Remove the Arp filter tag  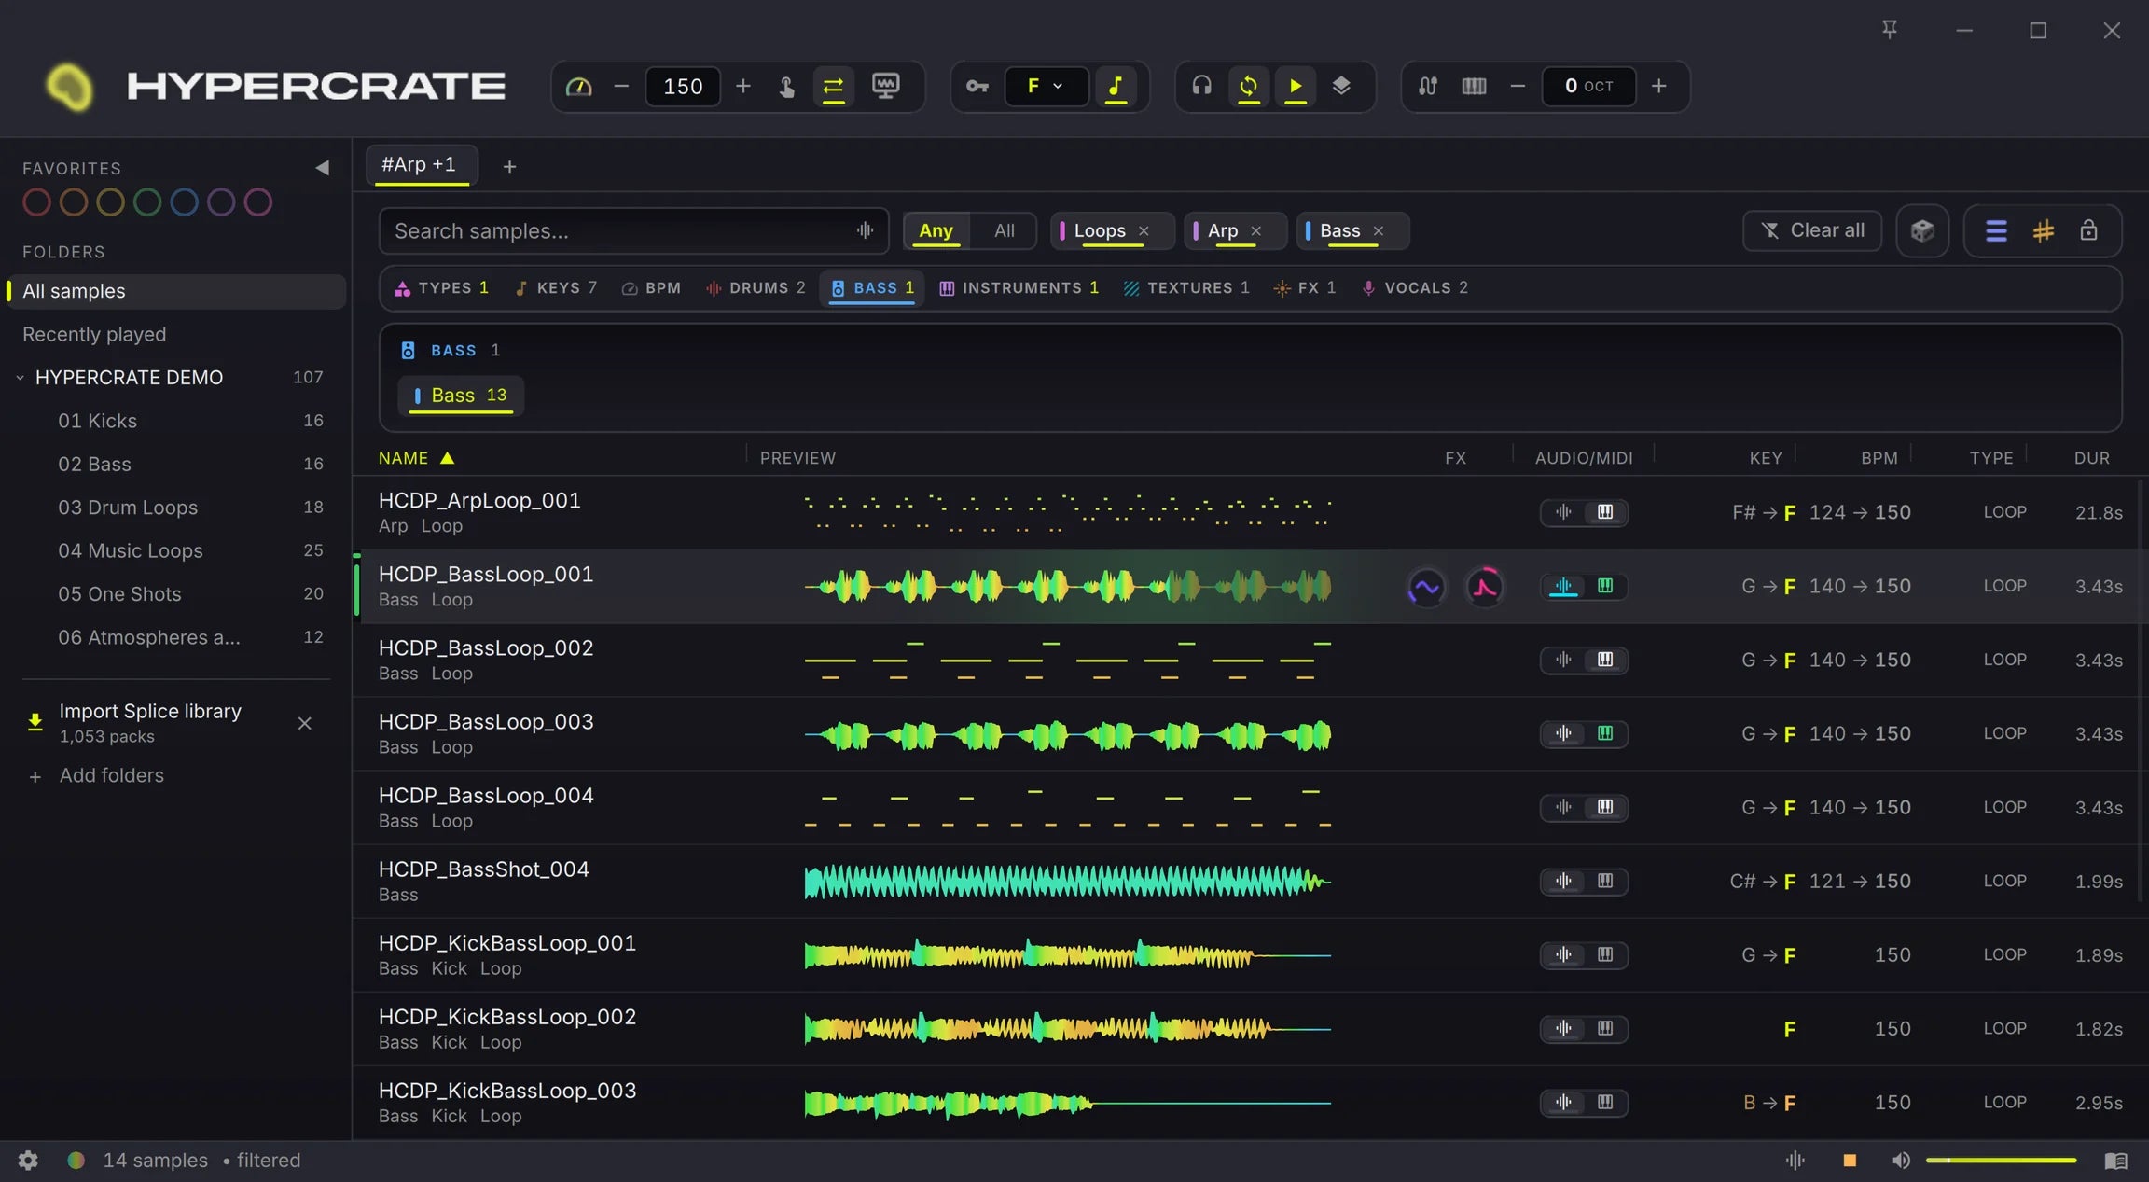point(1255,230)
